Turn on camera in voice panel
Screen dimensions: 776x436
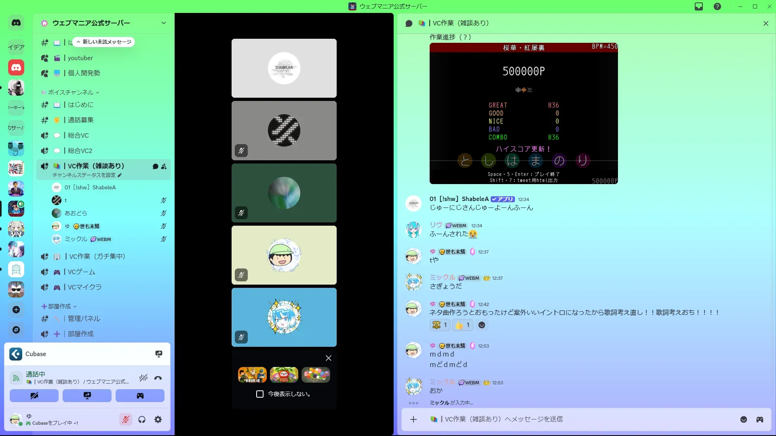[34, 396]
